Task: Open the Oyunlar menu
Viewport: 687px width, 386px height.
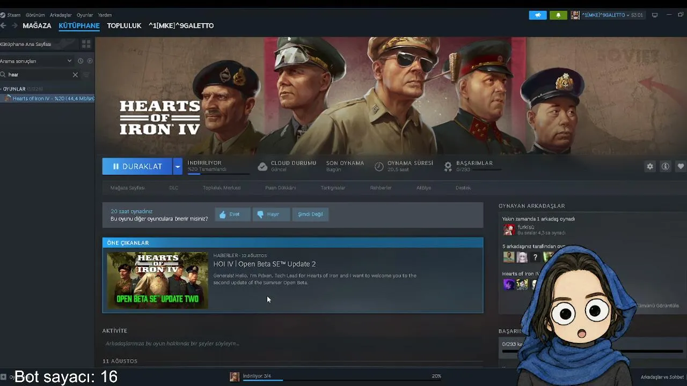Action: [x=85, y=15]
